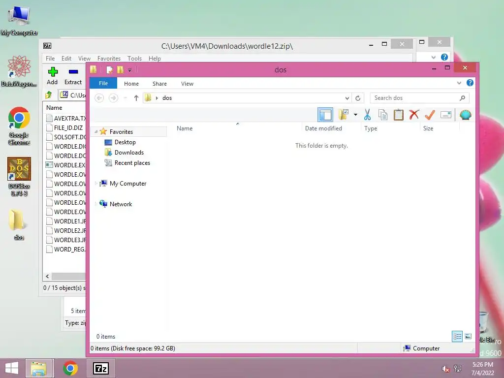Click the Windows Start button

click(12, 368)
